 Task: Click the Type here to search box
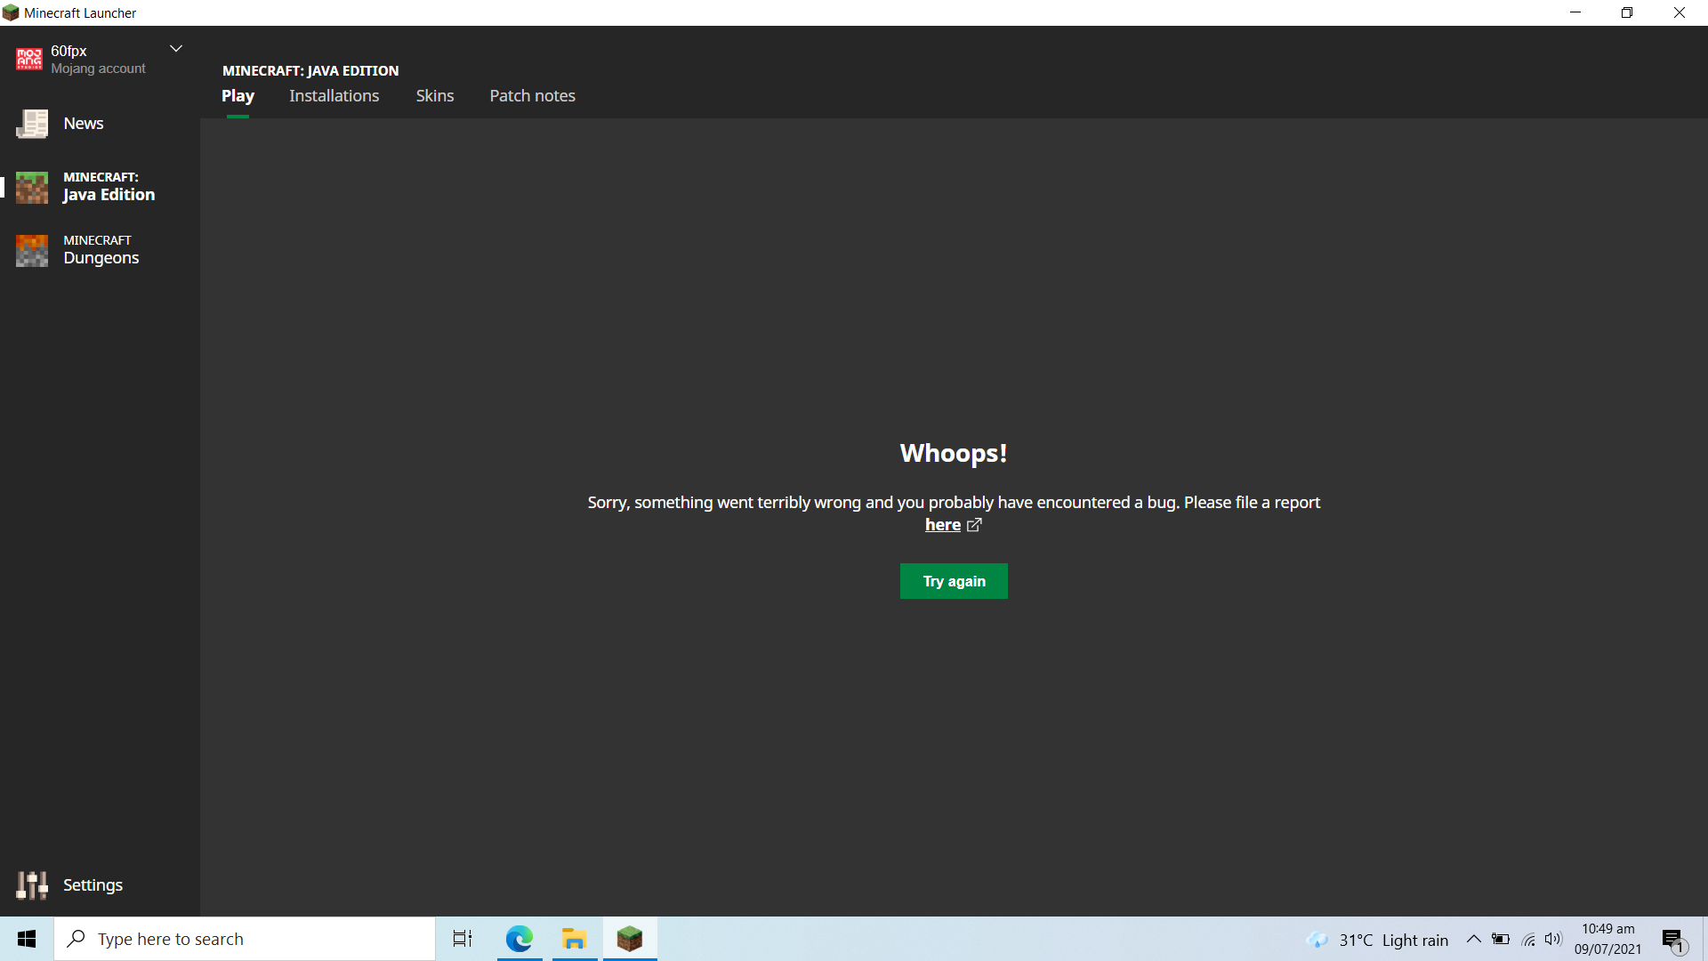click(245, 939)
